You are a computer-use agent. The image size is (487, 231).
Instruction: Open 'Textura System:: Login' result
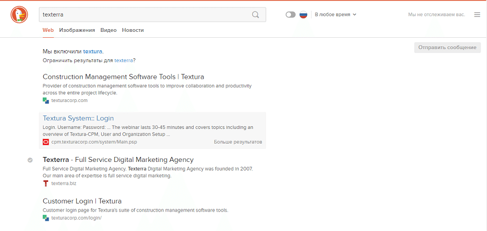click(x=78, y=118)
